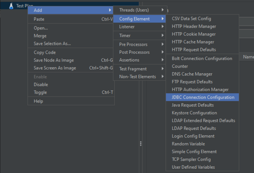Add a Counter config element
Viewport: 254px width, 173px height.
coord(202,66)
